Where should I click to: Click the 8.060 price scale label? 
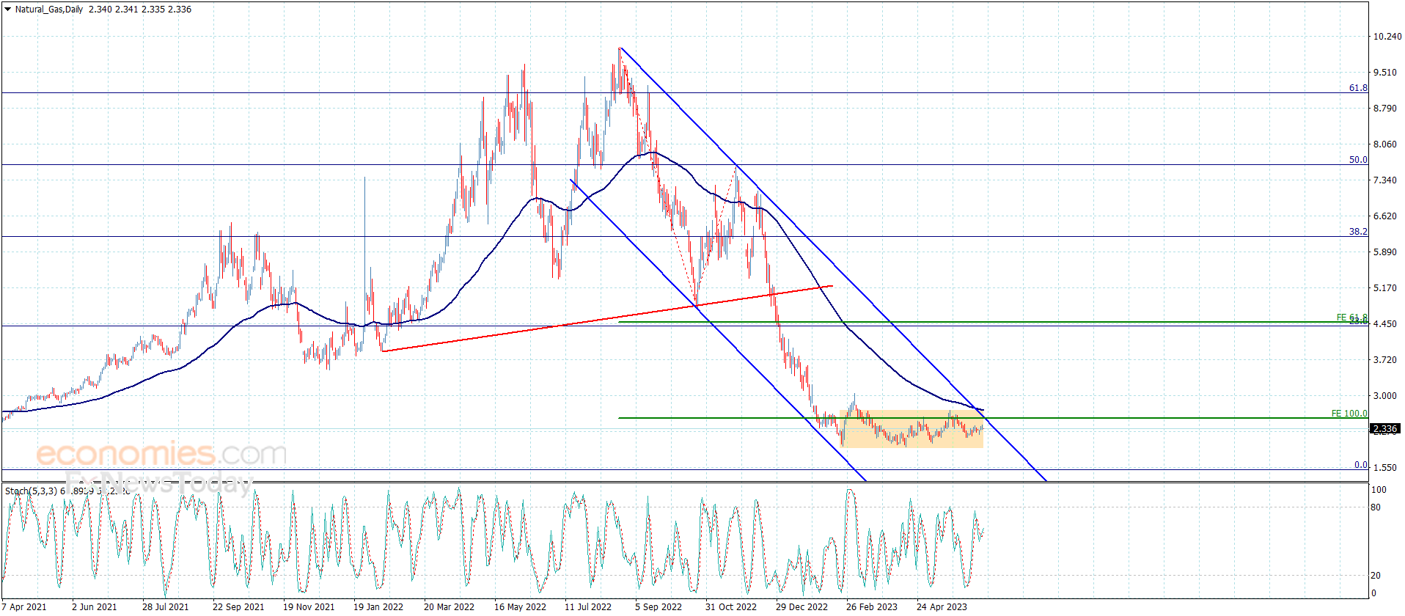[x=1385, y=144]
